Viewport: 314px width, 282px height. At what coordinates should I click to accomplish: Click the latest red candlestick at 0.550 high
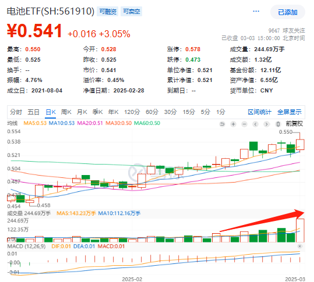point(300,145)
